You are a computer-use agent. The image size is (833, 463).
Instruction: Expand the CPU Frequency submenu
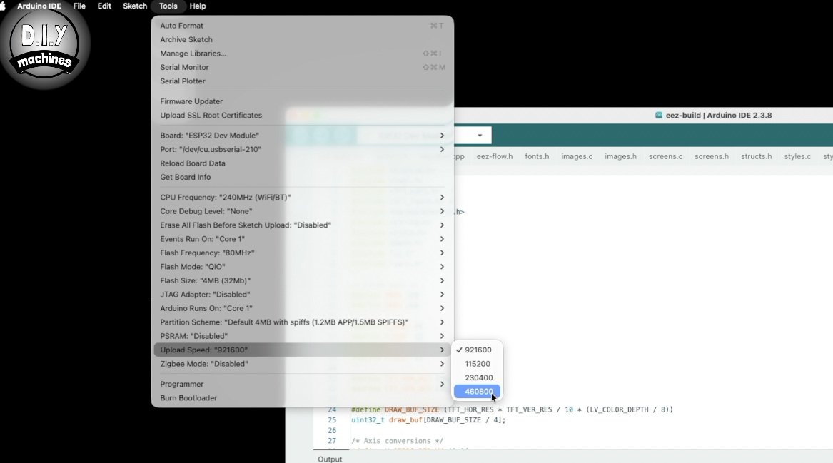[302, 197]
